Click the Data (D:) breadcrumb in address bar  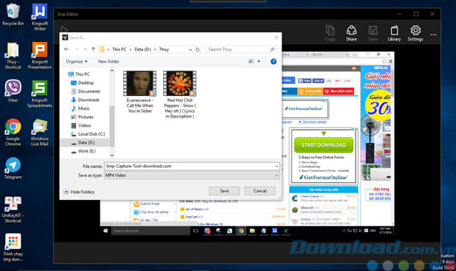pos(142,49)
